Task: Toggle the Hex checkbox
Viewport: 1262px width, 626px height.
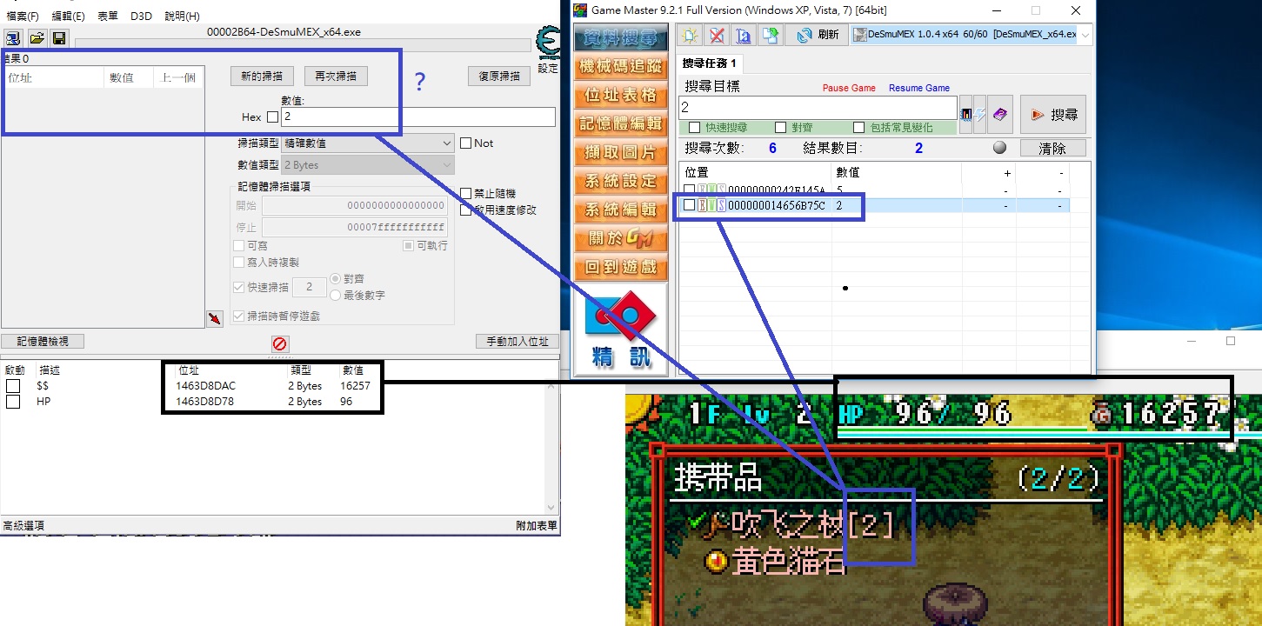Action: [273, 117]
